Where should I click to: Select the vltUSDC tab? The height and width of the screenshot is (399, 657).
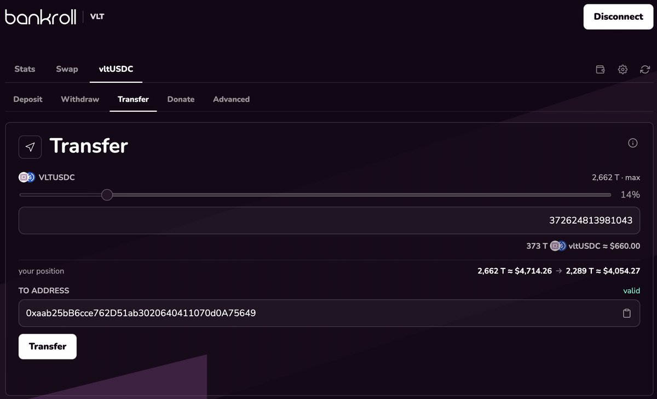coord(116,69)
